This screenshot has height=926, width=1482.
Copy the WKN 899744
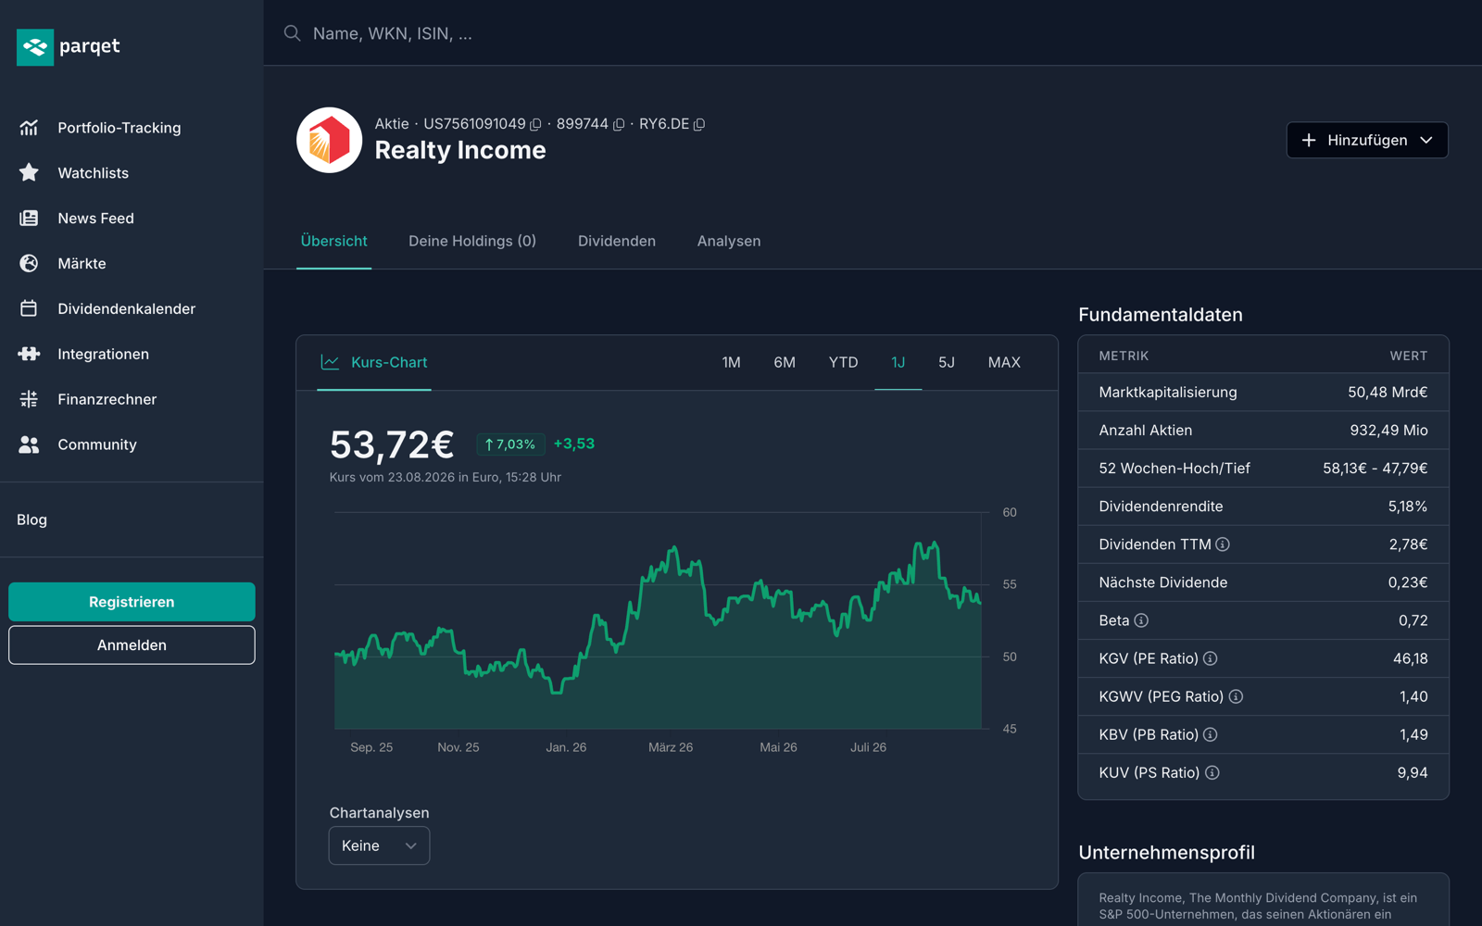click(x=619, y=124)
